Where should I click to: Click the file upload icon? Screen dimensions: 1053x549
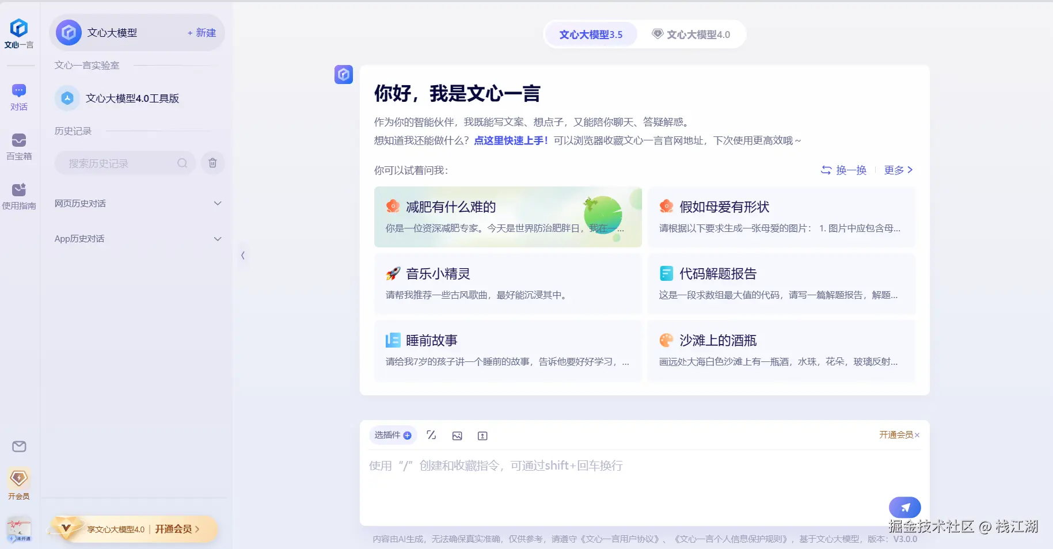click(482, 436)
